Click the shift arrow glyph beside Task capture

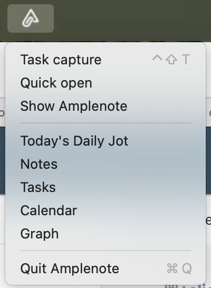point(171,60)
